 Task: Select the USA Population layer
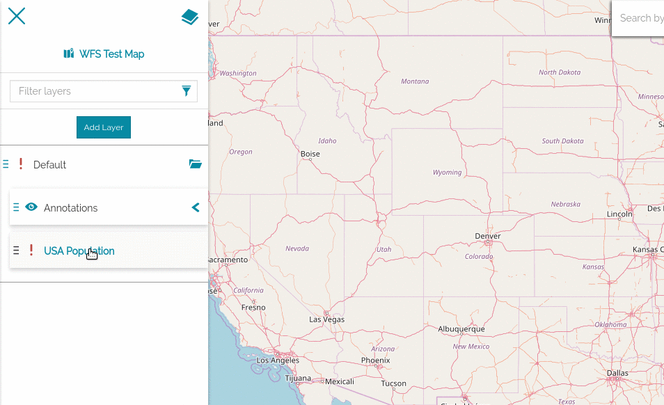coord(79,251)
